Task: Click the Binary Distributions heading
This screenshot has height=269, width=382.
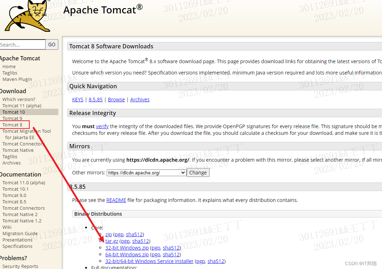Action: [x=98, y=214]
